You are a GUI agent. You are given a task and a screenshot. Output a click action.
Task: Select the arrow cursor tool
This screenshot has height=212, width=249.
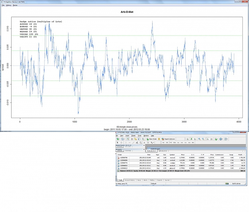pyautogui.click(x=118, y=143)
